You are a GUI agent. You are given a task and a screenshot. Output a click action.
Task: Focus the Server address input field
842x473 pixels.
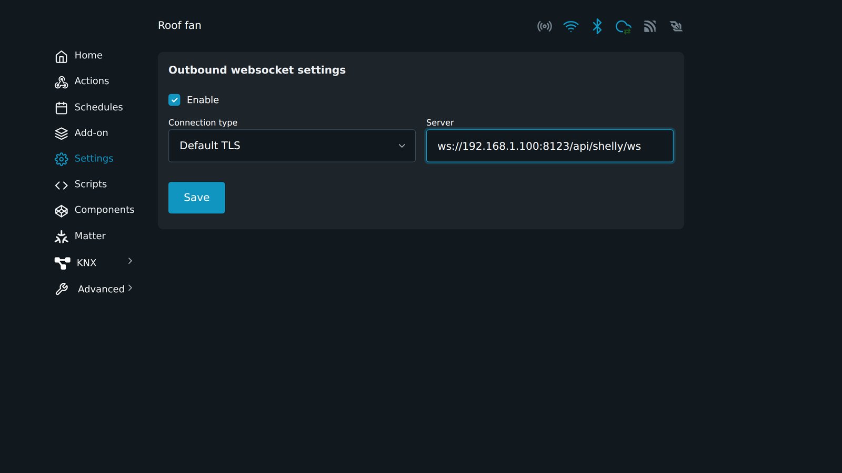point(550,146)
